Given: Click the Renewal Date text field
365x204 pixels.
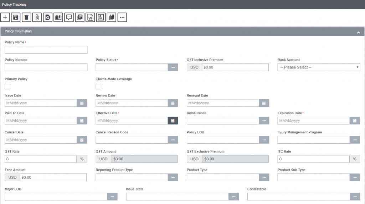Looking at the screenshot, I should pos(223,103).
